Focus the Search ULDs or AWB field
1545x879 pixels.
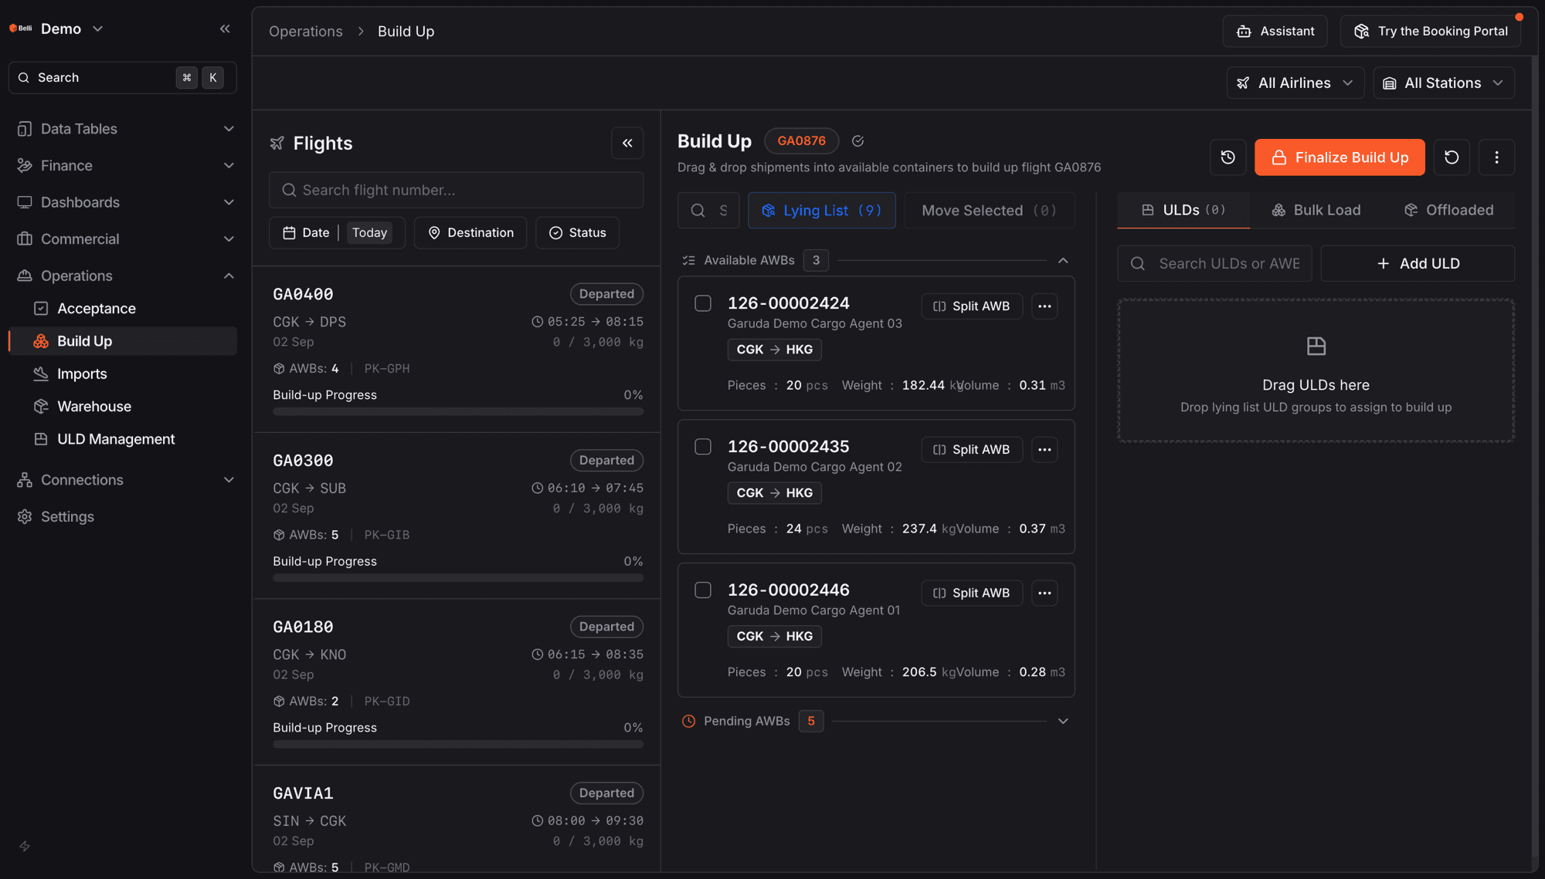1214,264
